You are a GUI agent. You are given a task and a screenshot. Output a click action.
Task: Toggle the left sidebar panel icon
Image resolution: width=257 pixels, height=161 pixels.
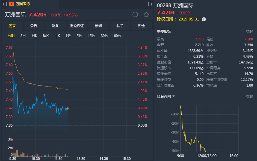pos(5,4)
